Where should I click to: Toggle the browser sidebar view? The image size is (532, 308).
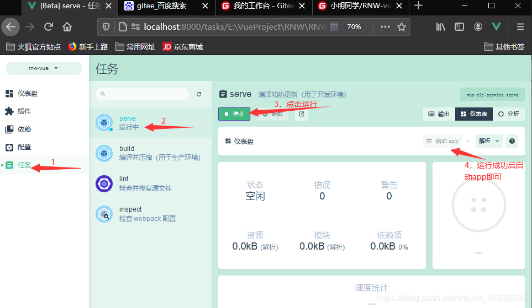(459, 27)
